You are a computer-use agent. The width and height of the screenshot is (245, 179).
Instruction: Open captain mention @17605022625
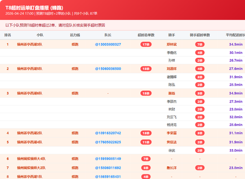108,142
